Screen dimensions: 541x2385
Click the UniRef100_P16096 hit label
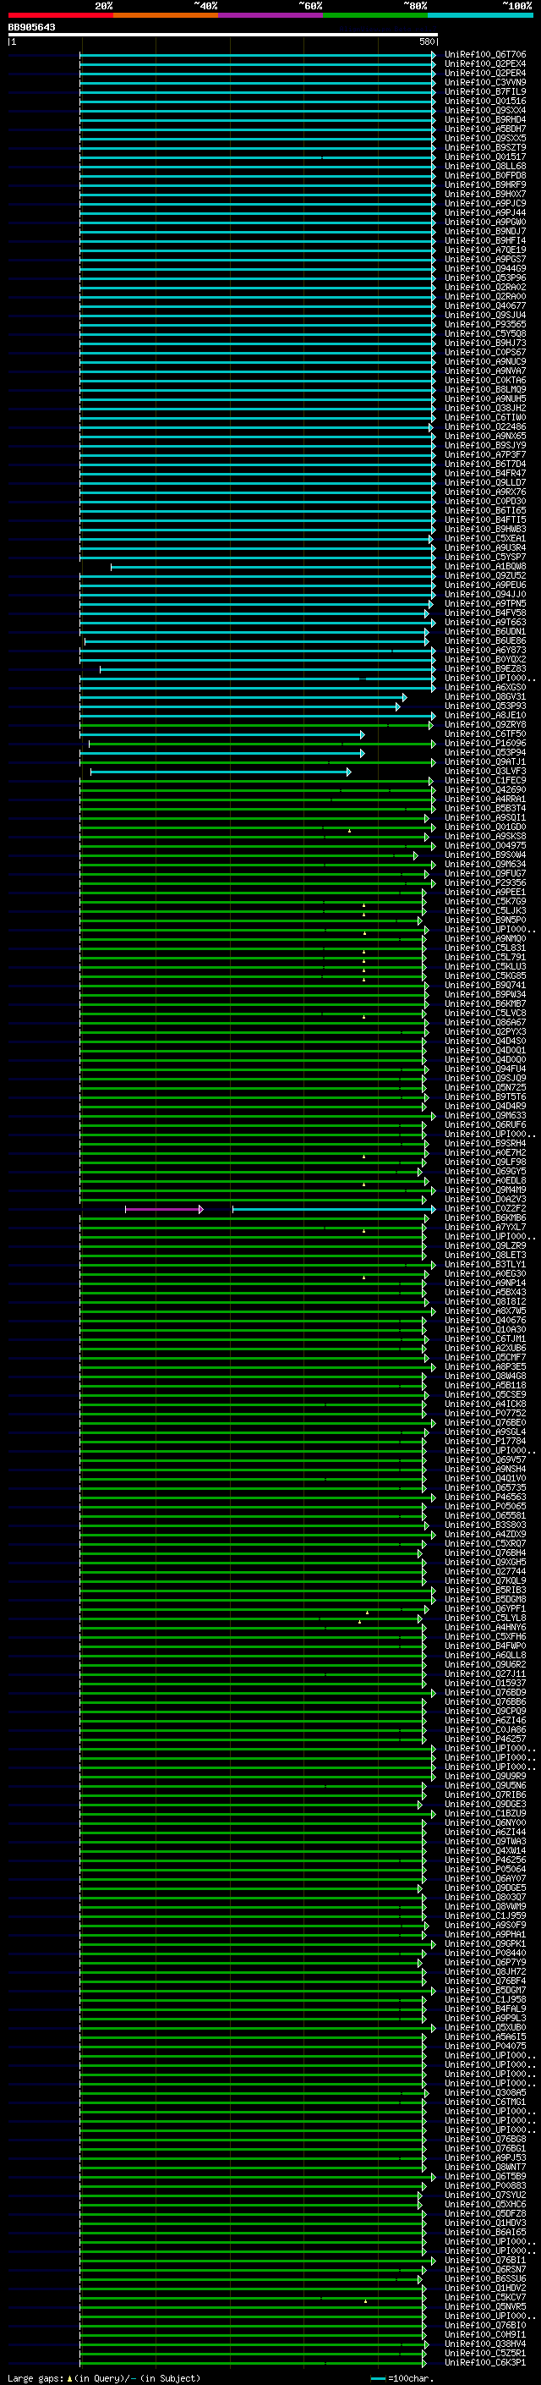484,744
